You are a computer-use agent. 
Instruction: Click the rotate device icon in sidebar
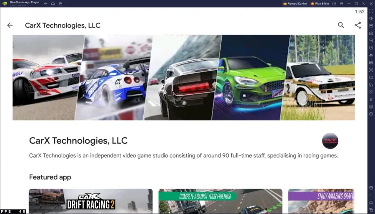(x=371, y=85)
